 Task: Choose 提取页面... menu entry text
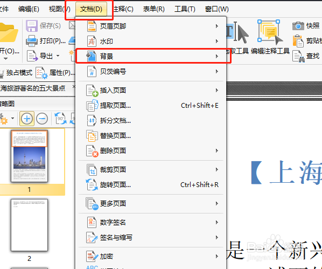point(115,106)
